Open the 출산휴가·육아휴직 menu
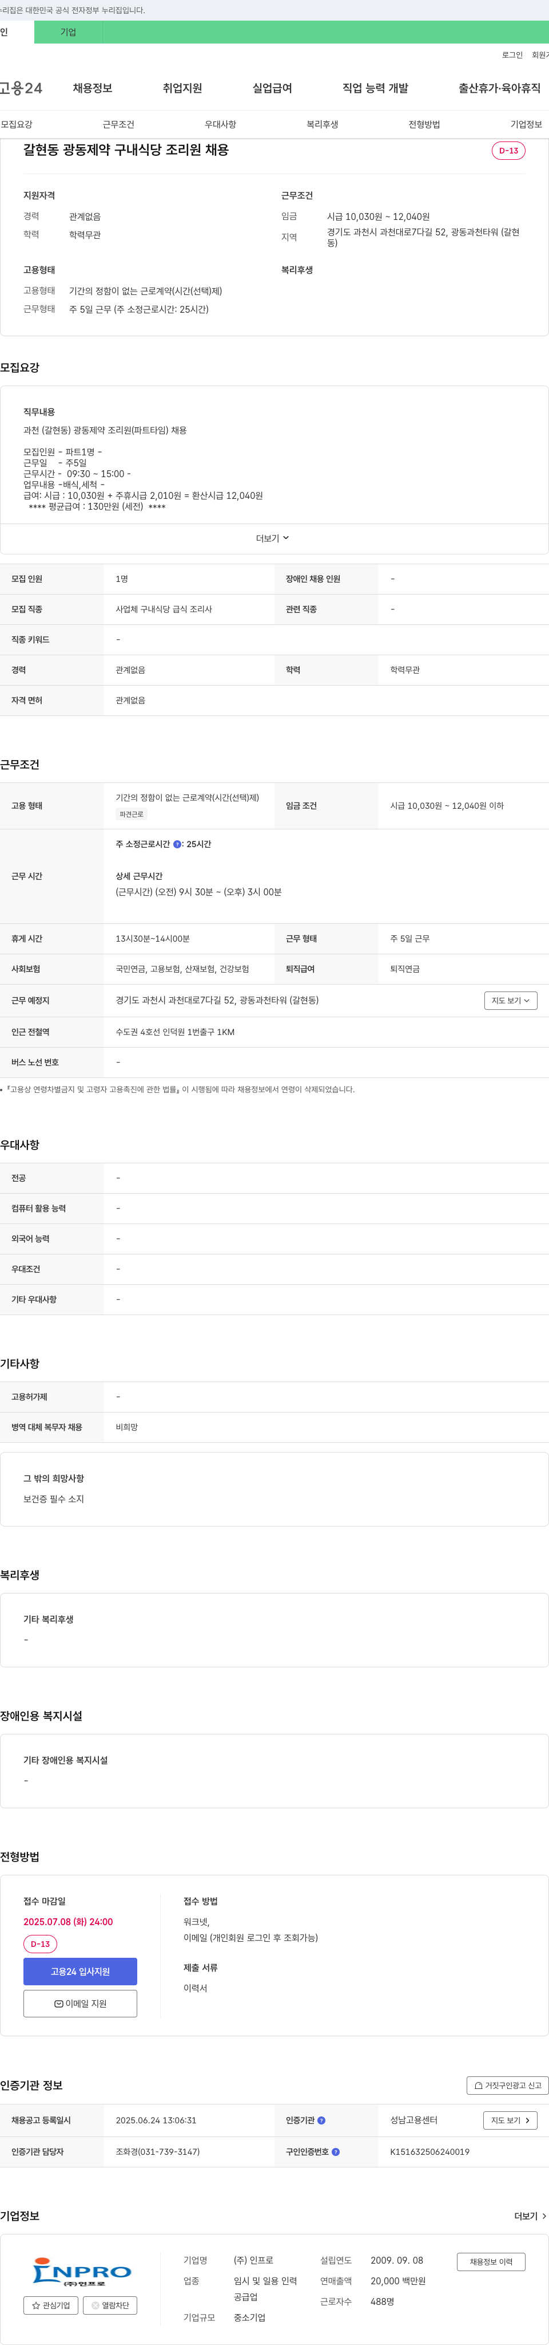Image resolution: width=549 pixels, height=2345 pixels. 499,88
